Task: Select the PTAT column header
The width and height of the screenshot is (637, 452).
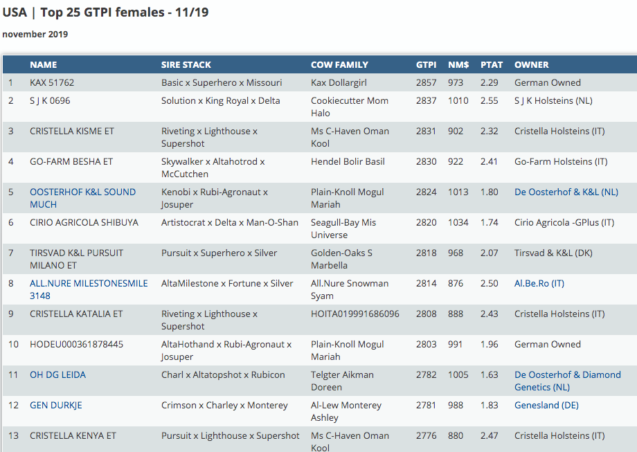Action: pyautogui.click(x=491, y=65)
